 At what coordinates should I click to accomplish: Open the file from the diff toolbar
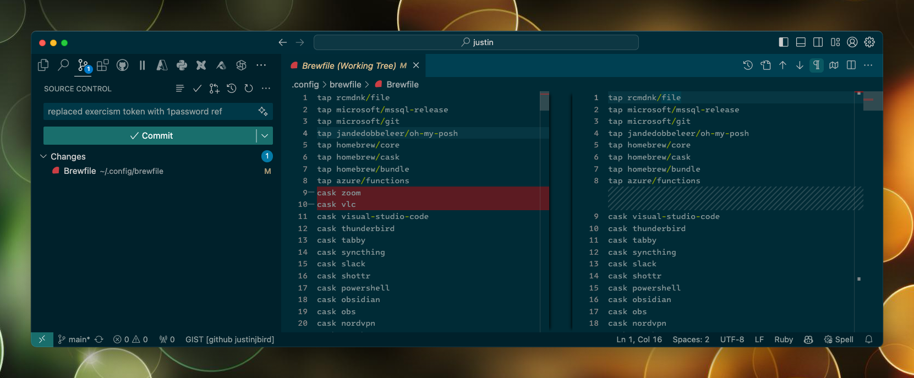[765, 65]
